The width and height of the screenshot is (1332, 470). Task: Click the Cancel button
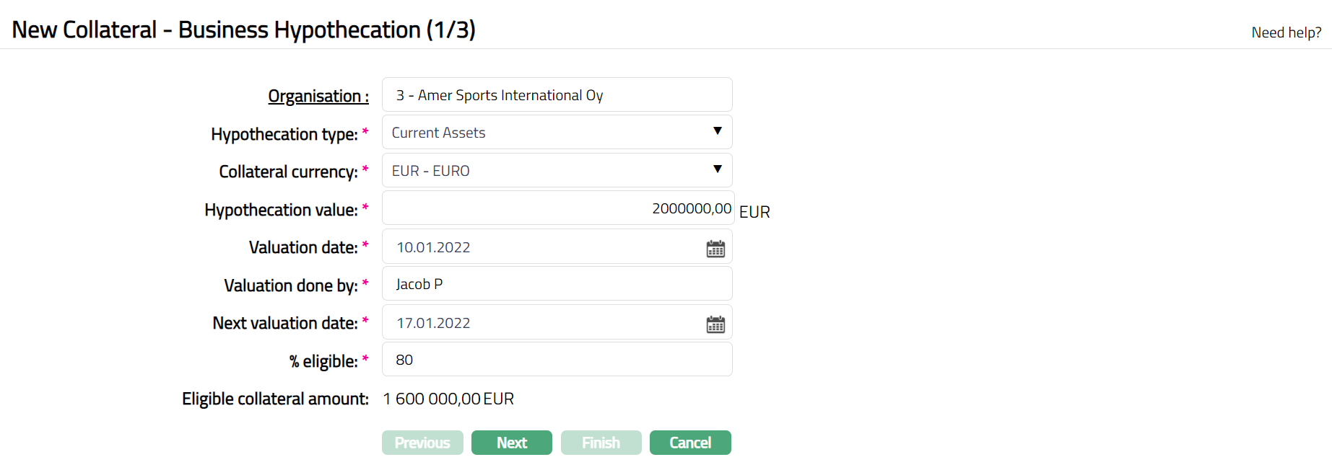coord(689,443)
